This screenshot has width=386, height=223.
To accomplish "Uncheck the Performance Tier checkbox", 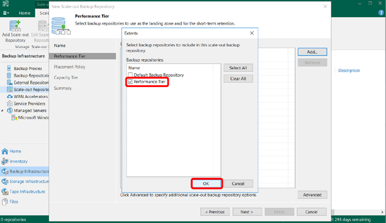I will (x=130, y=82).
